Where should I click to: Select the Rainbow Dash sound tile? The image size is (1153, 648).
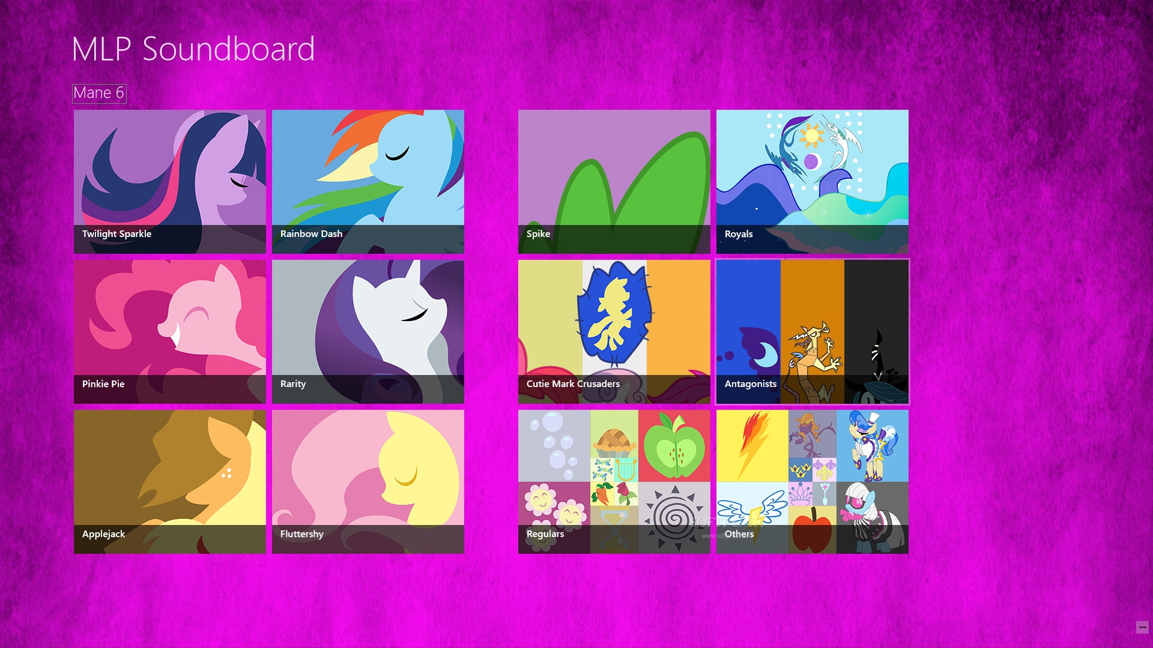(368, 181)
